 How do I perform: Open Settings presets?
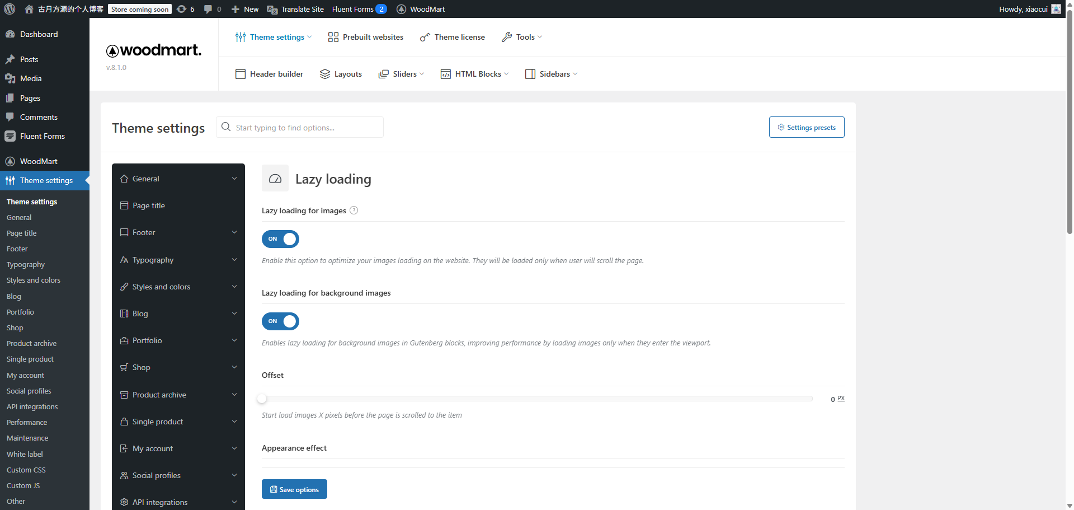(x=806, y=127)
